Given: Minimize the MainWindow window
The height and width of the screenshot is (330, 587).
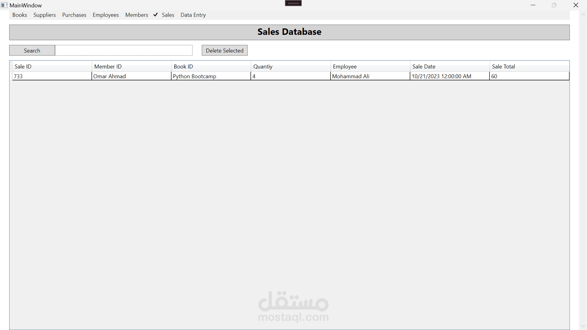Looking at the screenshot, I should coord(533,5).
